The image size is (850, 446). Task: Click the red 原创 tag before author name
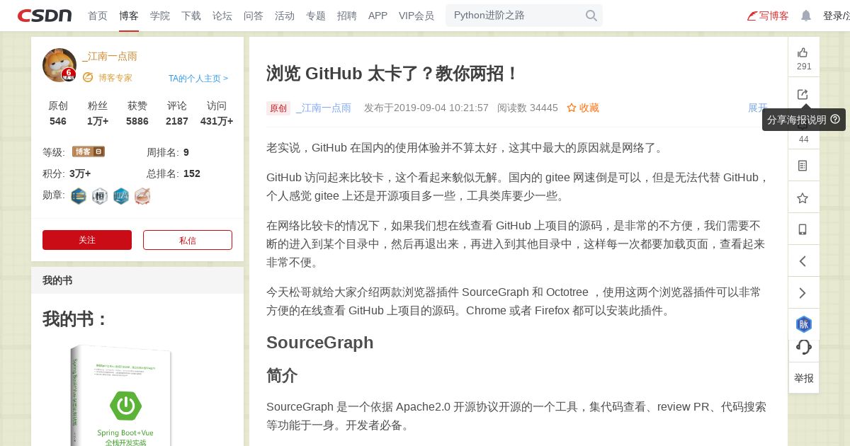(278, 108)
